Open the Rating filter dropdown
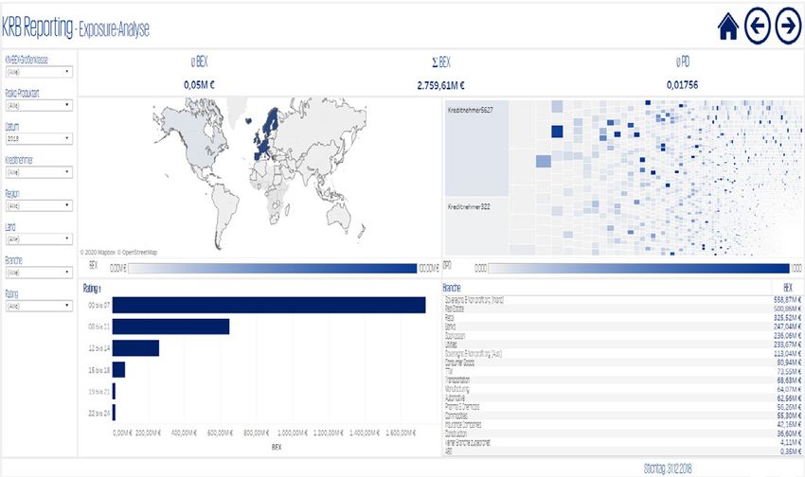The image size is (805, 477). click(x=39, y=307)
